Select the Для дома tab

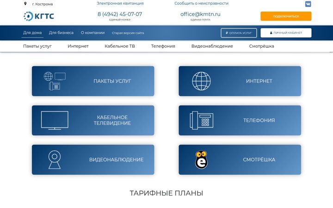(x=32, y=33)
